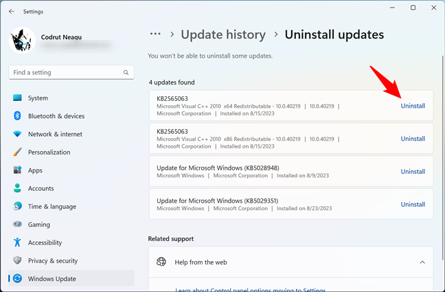Maximize the Settings window
Image resolution: width=445 pixels, height=292 pixels.
pos(413,8)
